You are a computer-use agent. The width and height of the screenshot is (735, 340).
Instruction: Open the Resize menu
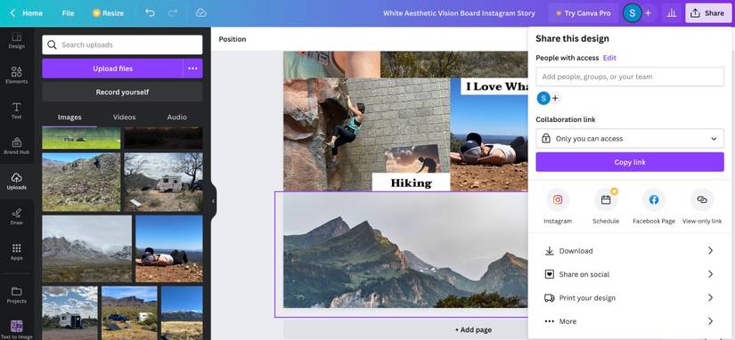coord(109,13)
